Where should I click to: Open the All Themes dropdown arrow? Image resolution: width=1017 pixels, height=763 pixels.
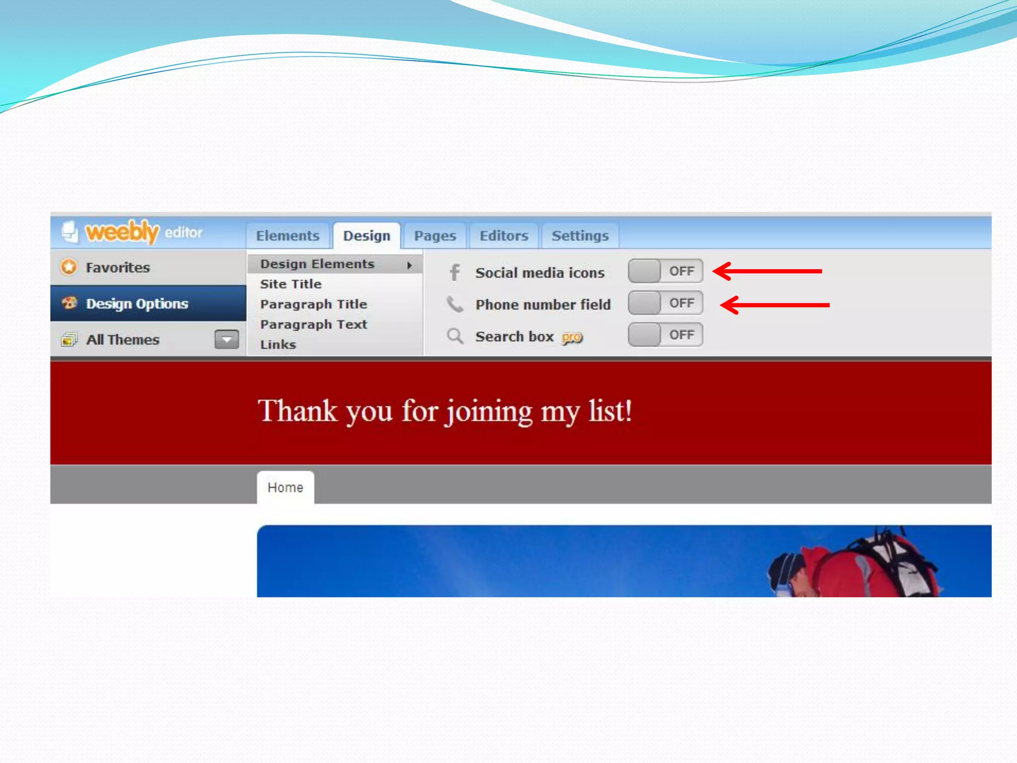click(226, 340)
